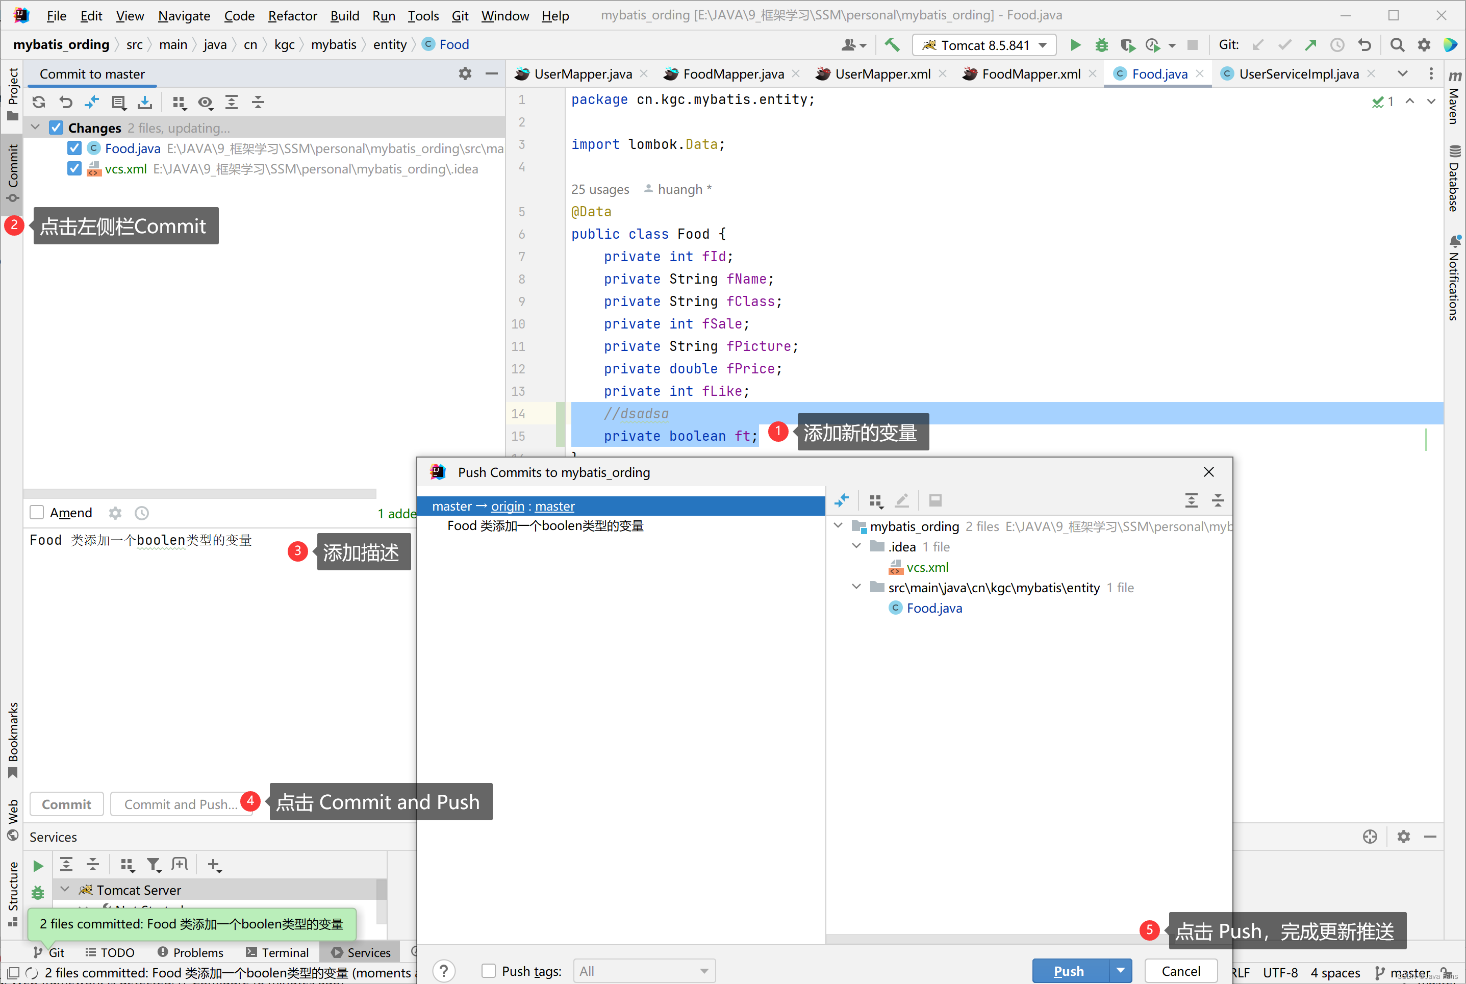
Task: Click Group By icon in Push dialog
Action: pos(876,500)
